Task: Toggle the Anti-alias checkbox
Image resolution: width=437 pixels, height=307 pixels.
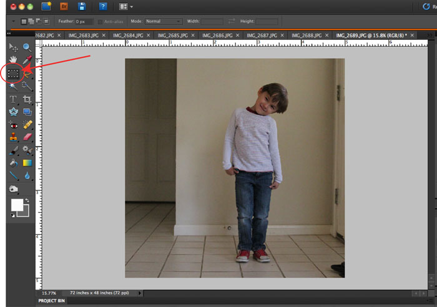Action: (100, 21)
